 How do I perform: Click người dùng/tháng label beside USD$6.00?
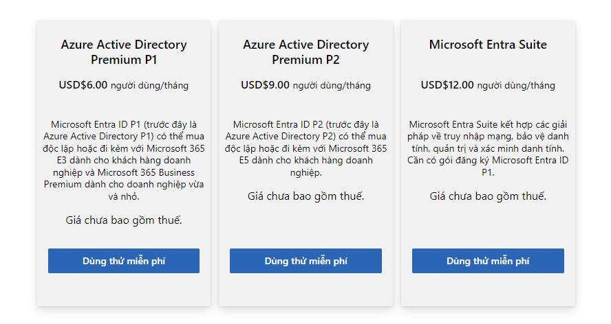149,86
